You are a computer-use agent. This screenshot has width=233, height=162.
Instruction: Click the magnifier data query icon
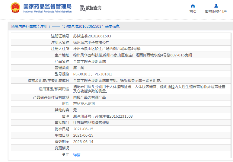82,8
